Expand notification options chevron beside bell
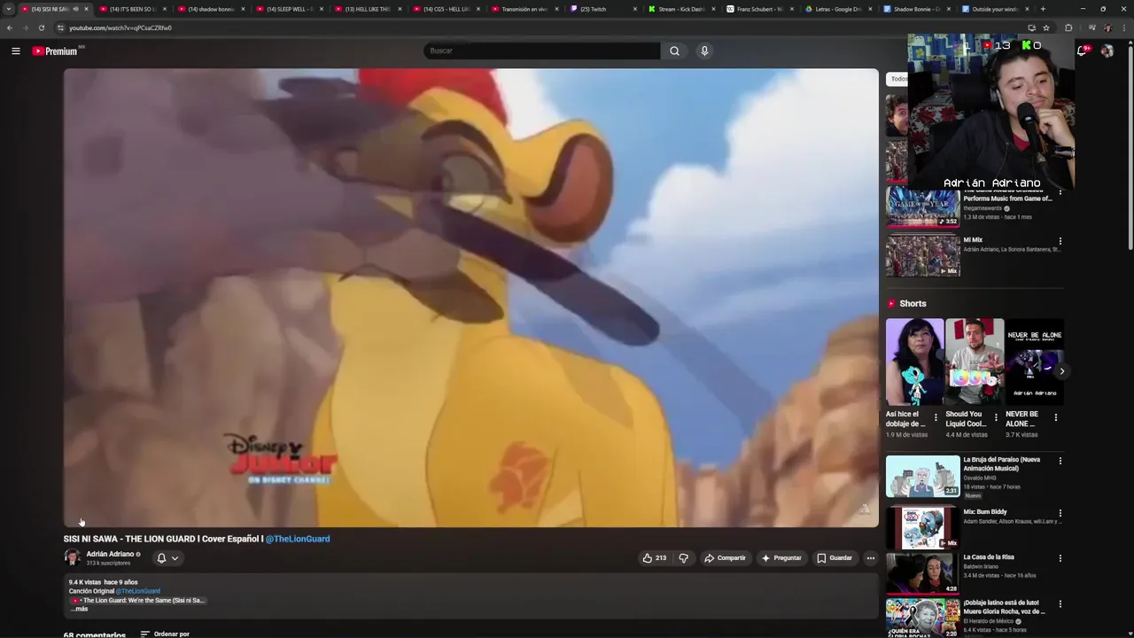The width and height of the screenshot is (1134, 638). [x=175, y=558]
